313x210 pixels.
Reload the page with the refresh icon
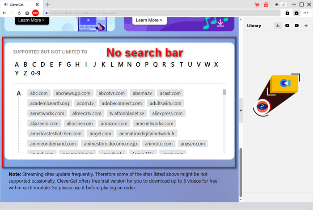pyautogui.click(x=19, y=13)
